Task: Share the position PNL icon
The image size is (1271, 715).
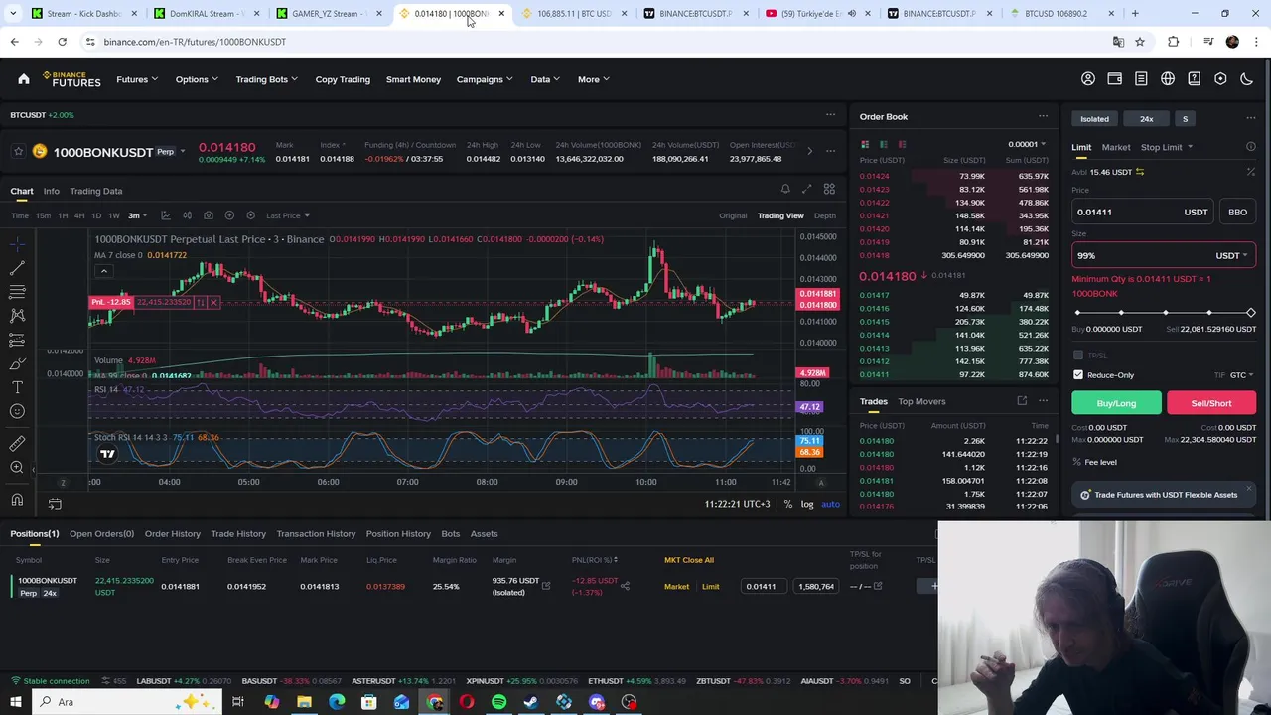Action: 625,586
